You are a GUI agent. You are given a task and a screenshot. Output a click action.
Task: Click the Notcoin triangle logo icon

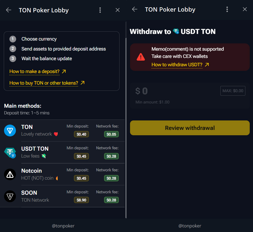10,175
